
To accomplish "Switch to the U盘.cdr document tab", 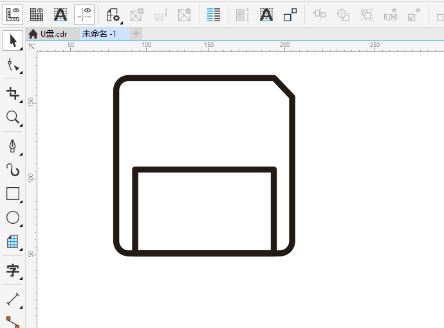I will point(53,33).
